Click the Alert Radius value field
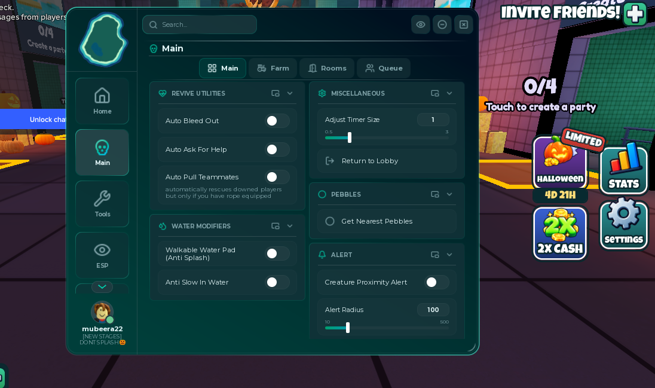The height and width of the screenshot is (388, 655). pos(433,310)
